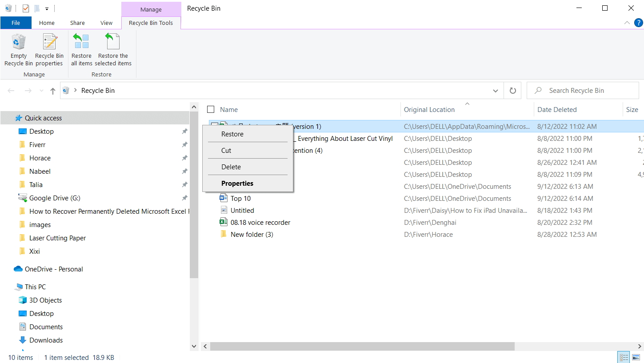Screen dimensions: 644x363
Task: Click the Forward navigation arrow
Action: [x=28, y=91]
